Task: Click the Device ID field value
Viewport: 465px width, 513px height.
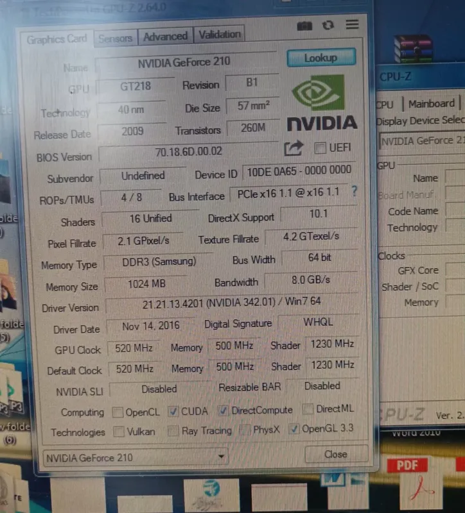Action: tap(299, 171)
